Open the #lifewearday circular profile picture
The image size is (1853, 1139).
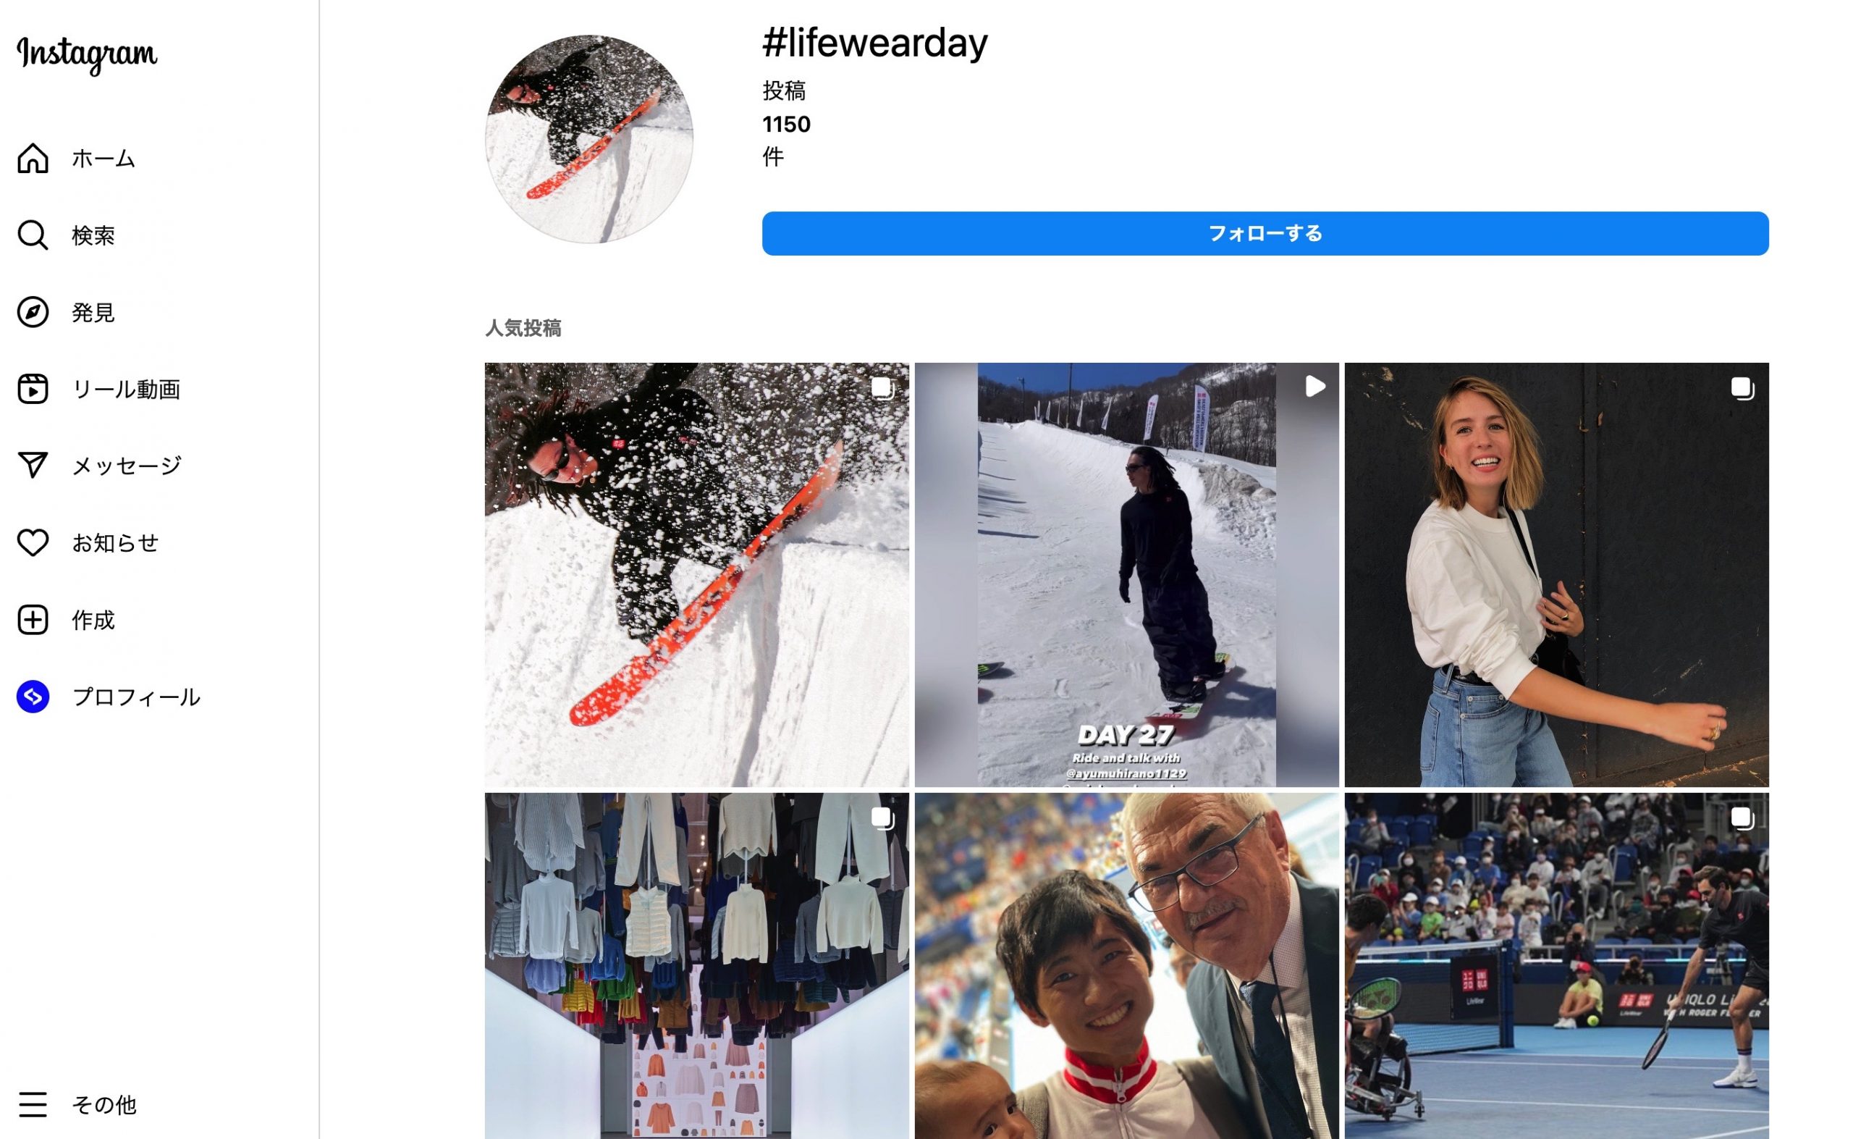[x=588, y=139]
